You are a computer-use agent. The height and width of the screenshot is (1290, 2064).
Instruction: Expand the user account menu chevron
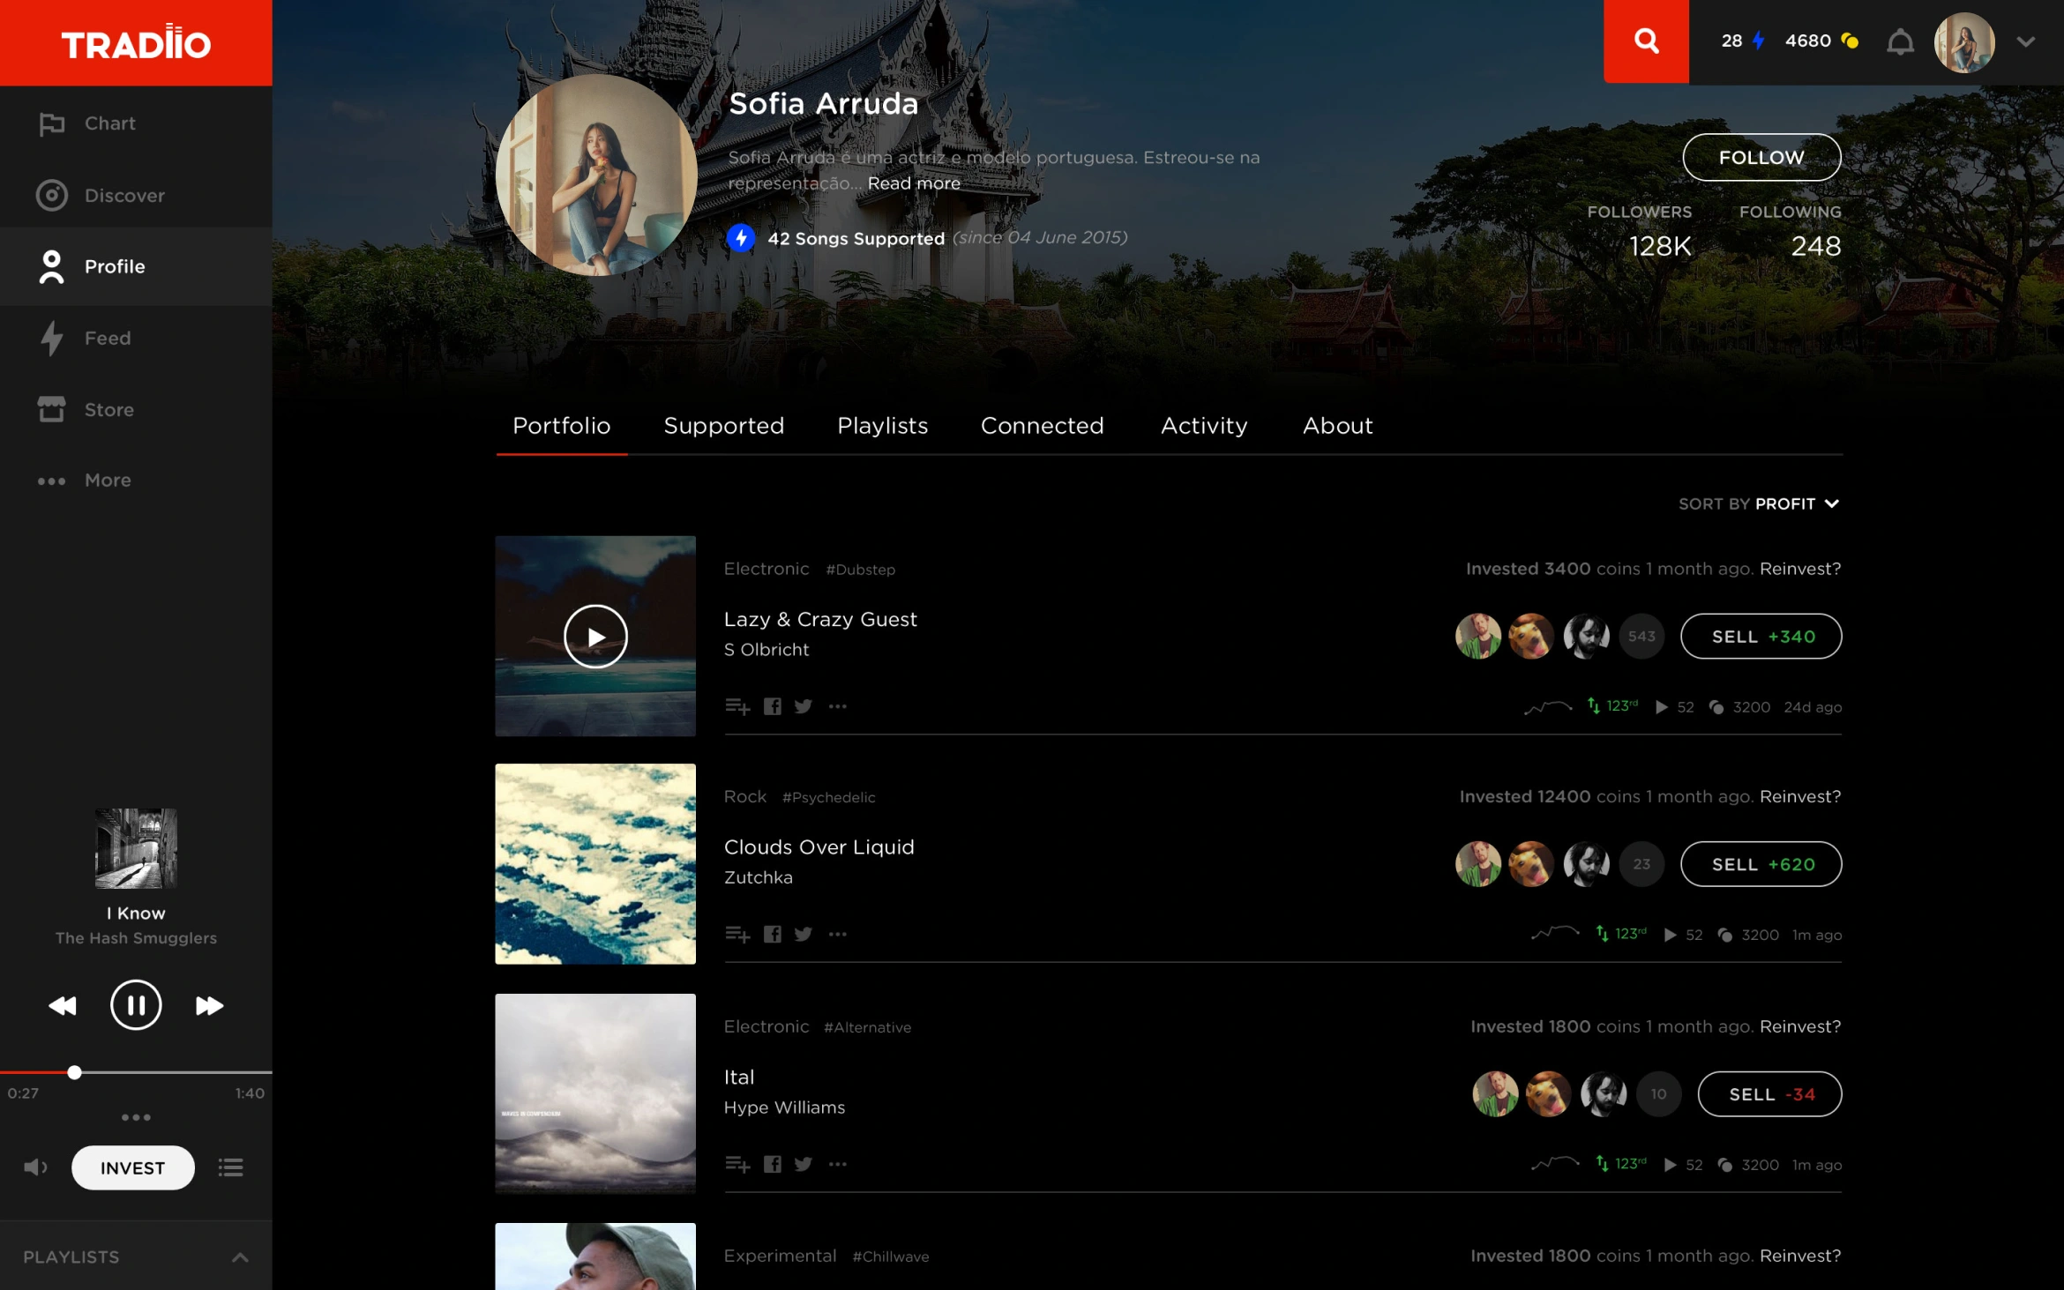(x=2025, y=41)
